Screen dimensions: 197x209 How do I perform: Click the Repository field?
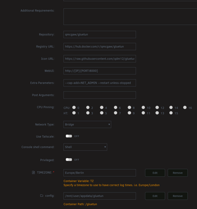(x=100, y=35)
